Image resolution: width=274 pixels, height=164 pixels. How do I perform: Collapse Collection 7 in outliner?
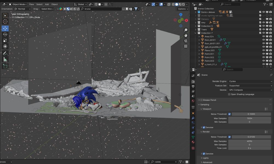pos(195,33)
